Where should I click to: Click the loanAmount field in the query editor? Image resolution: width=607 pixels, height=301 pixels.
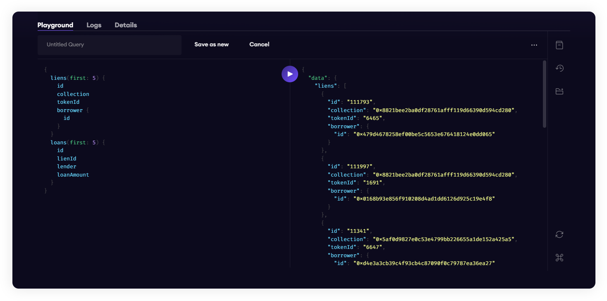click(x=73, y=174)
